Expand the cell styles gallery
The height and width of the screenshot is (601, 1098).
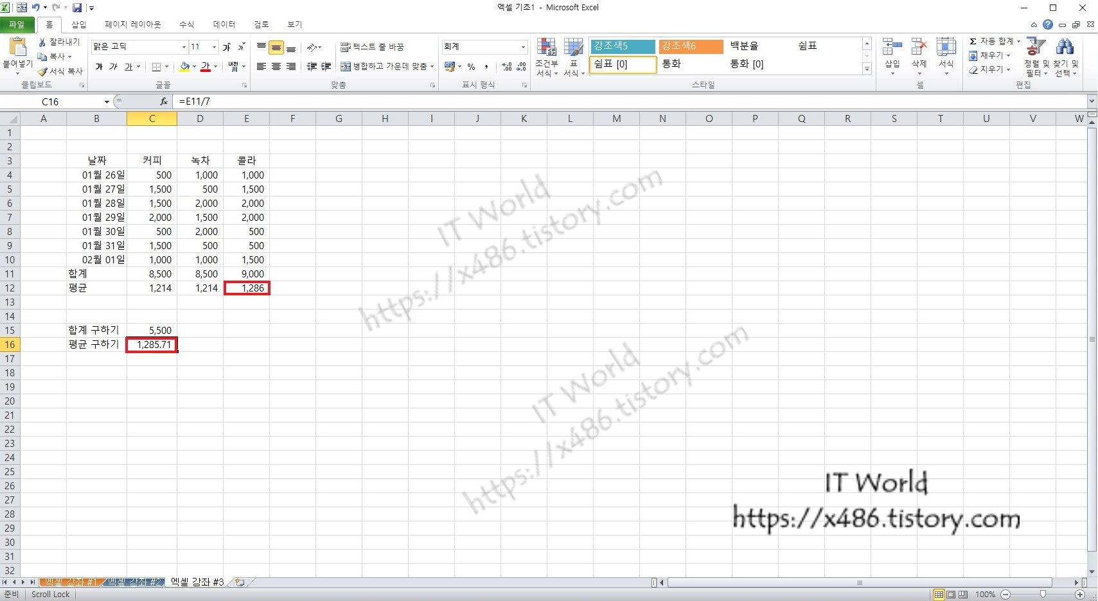click(x=867, y=69)
